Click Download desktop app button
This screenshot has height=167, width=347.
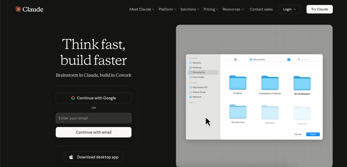point(94,157)
